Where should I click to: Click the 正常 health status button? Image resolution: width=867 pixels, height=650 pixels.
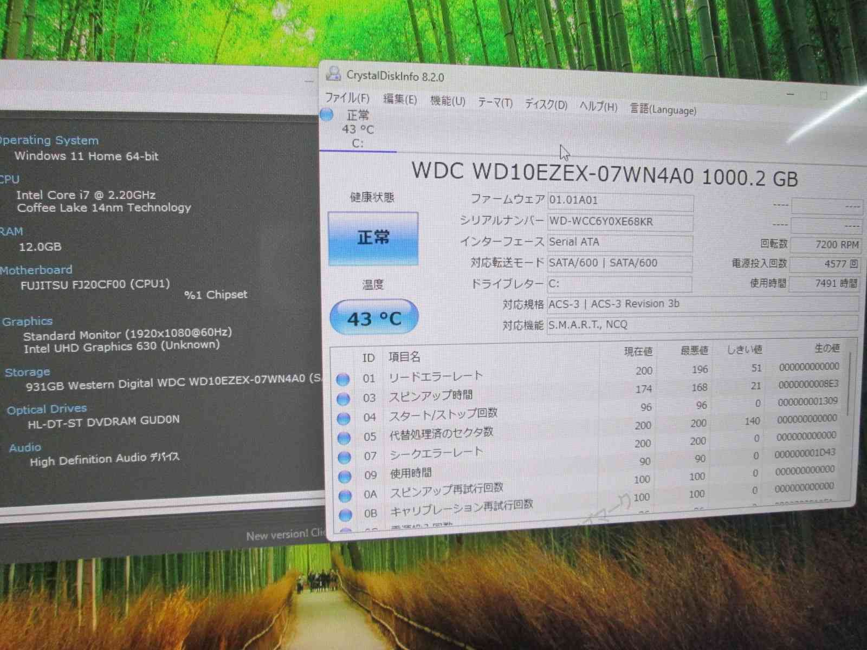pos(374,238)
